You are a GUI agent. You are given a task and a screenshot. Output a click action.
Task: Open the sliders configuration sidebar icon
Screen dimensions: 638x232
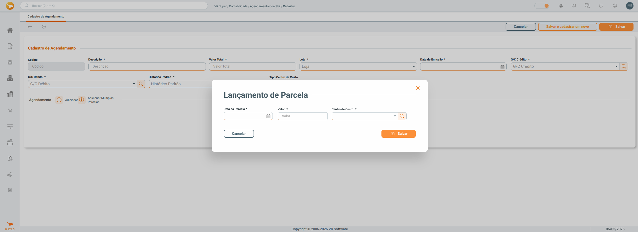tap(10, 126)
